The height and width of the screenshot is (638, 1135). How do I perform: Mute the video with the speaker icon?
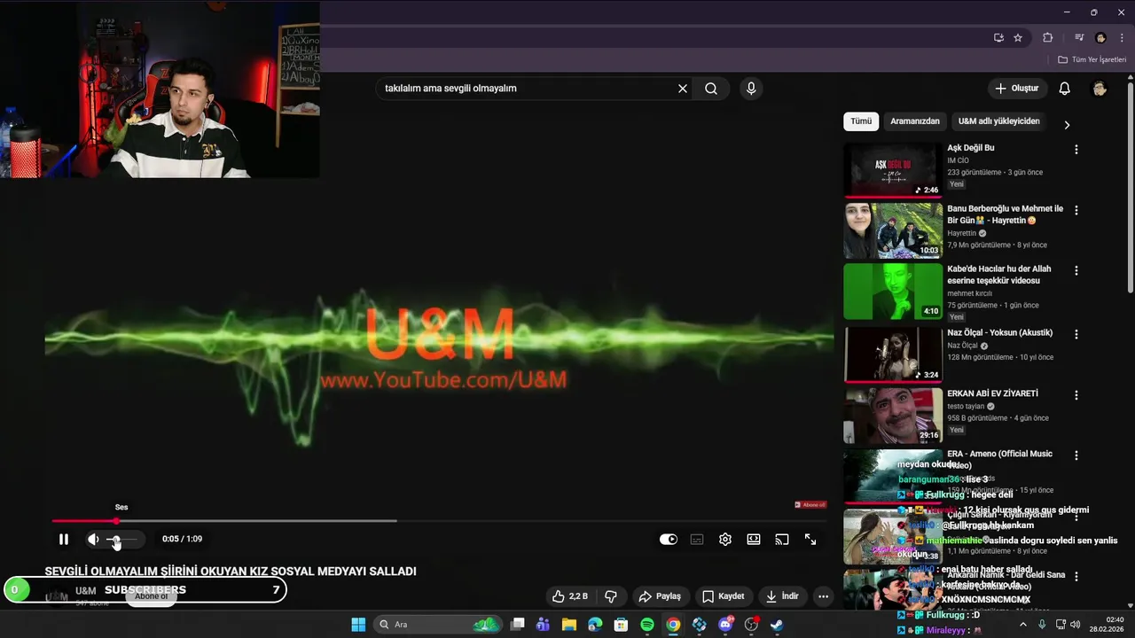click(93, 539)
